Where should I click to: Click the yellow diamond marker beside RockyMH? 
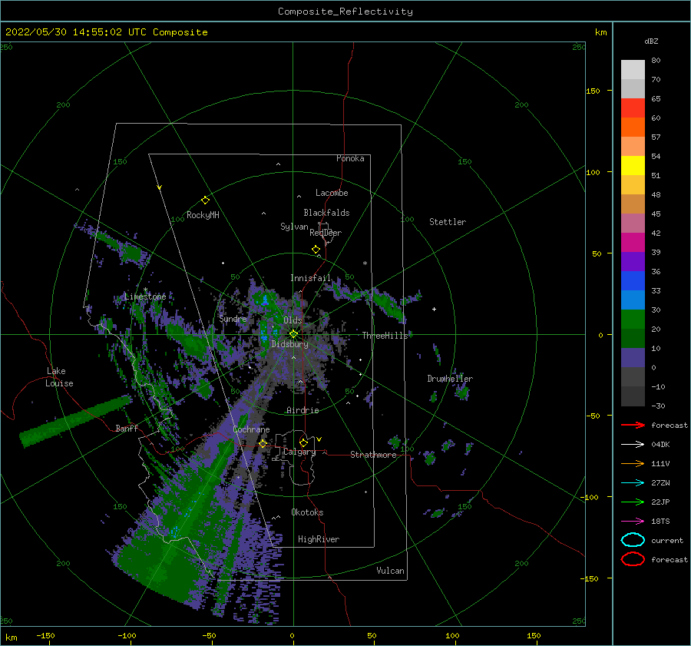pos(205,200)
